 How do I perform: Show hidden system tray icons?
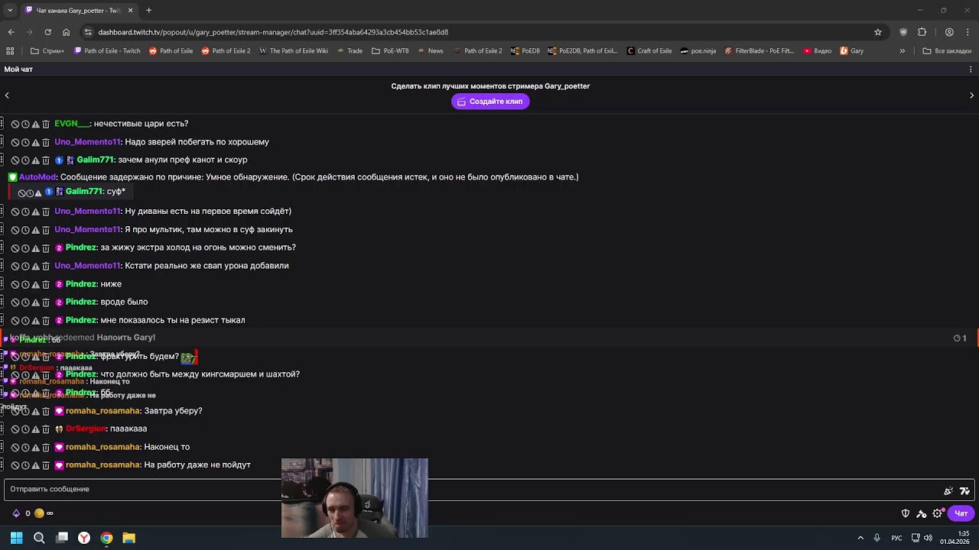pos(860,538)
